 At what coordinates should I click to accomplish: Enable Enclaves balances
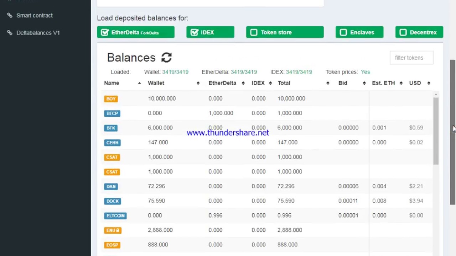(x=359, y=32)
